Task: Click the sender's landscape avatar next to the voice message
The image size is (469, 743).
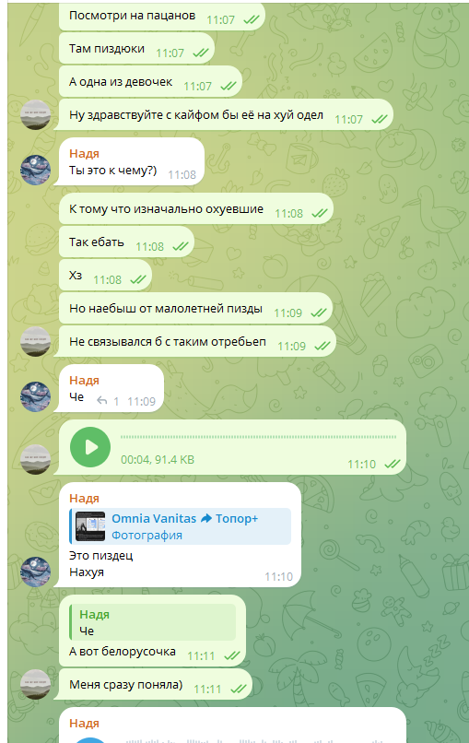Action: 36,459
